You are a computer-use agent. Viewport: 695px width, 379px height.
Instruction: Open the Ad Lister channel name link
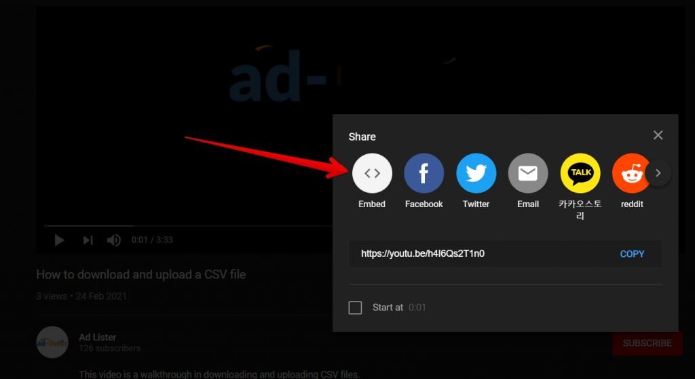98,338
